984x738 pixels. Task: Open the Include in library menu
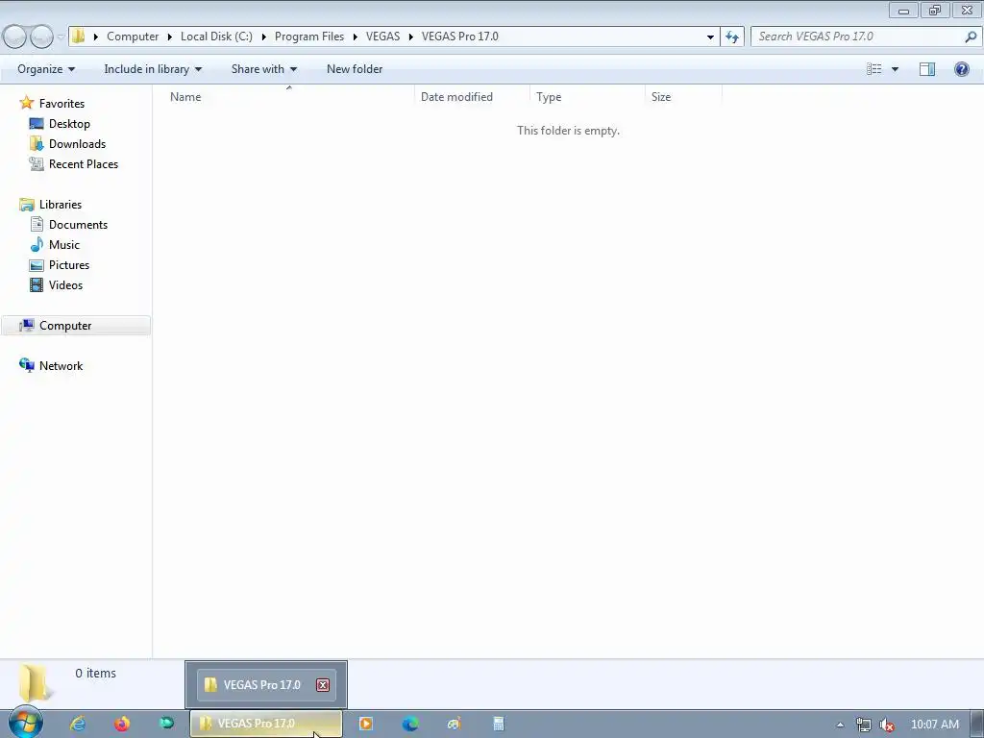tap(153, 69)
